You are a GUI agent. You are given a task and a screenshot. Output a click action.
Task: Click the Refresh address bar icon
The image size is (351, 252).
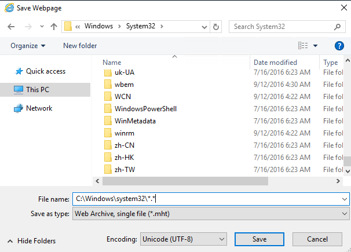[x=216, y=27]
